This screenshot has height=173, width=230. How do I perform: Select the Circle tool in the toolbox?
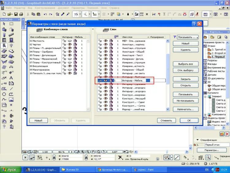[4, 94]
